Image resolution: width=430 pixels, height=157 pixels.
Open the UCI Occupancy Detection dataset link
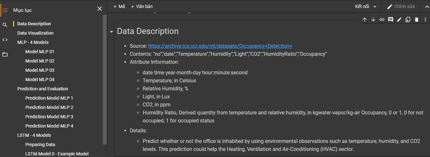click(220, 46)
